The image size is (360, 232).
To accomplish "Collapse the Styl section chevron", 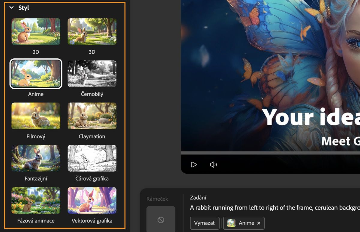I will 11,8.
